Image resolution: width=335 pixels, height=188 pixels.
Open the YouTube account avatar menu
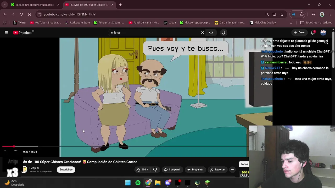pyautogui.click(x=323, y=33)
